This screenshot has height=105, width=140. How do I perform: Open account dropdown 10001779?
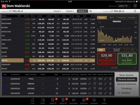point(124,6)
